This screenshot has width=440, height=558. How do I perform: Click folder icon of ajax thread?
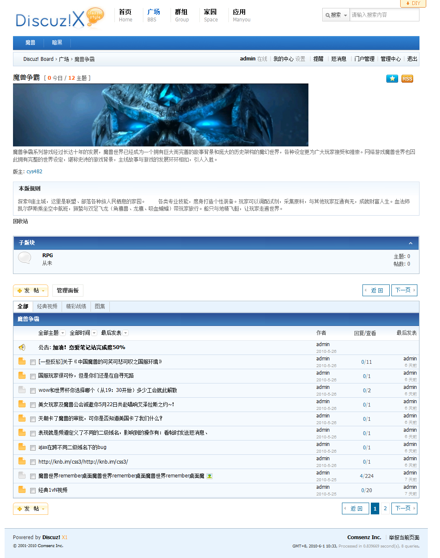pyautogui.click(x=22, y=447)
